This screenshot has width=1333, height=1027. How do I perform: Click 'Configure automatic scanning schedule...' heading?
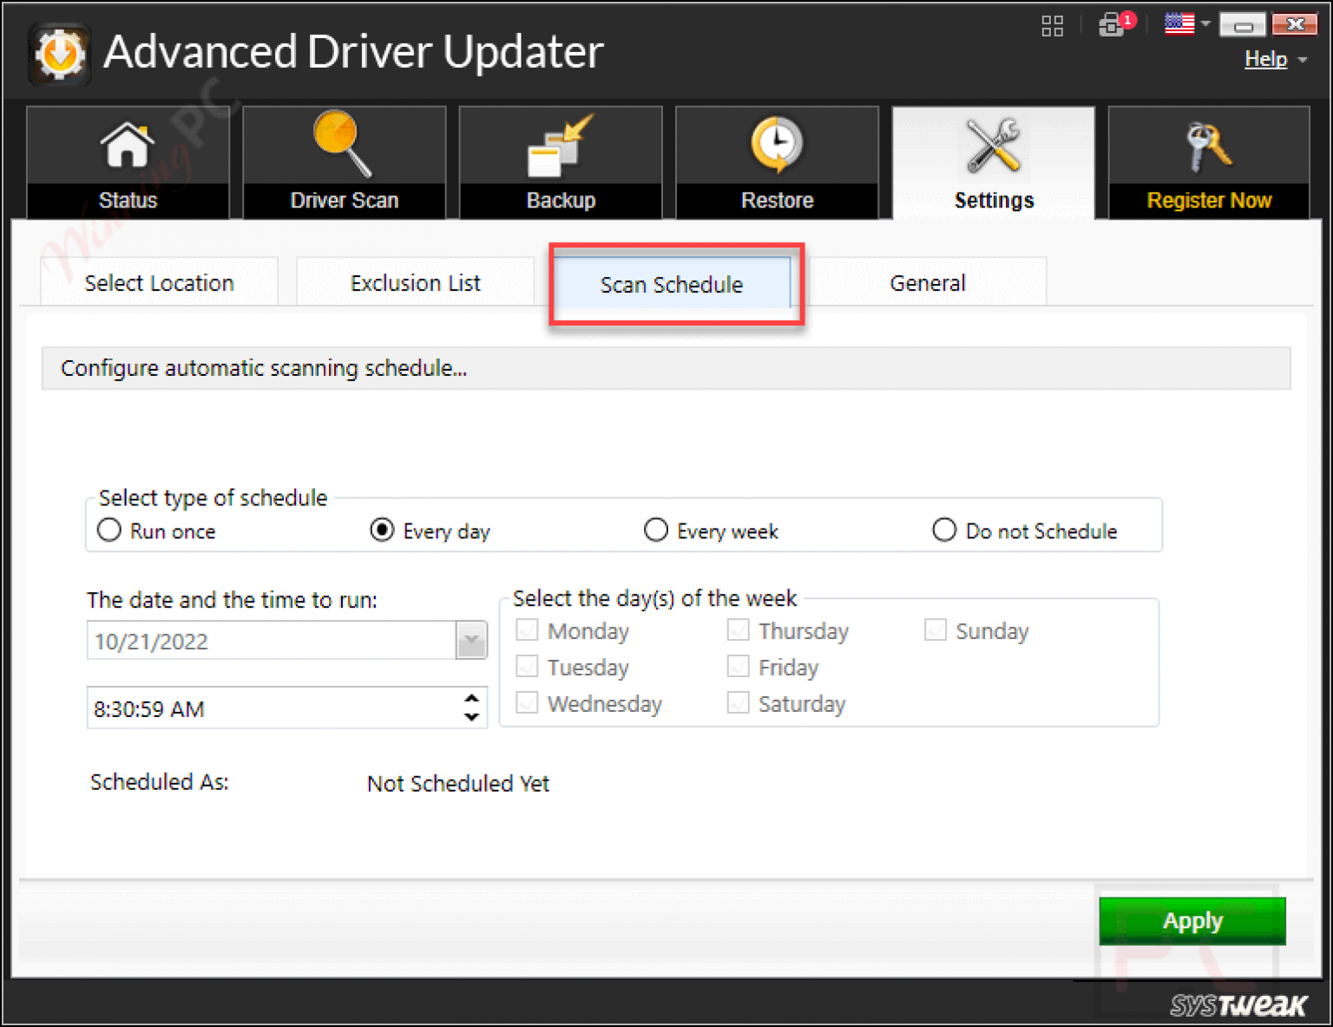click(x=264, y=368)
